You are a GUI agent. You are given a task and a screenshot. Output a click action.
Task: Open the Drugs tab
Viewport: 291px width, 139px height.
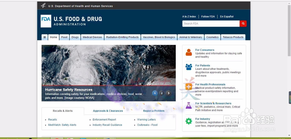point(75,37)
